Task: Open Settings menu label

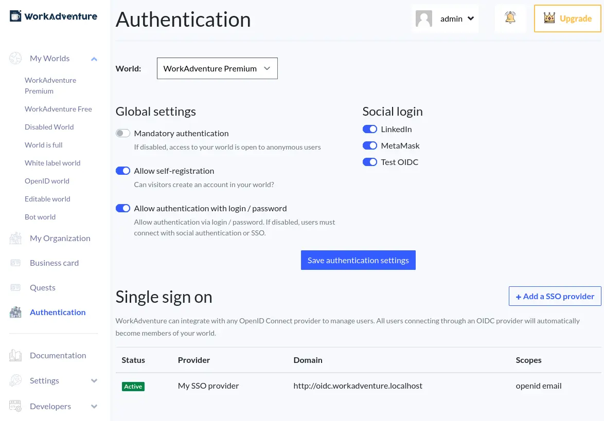Action: 44,380
